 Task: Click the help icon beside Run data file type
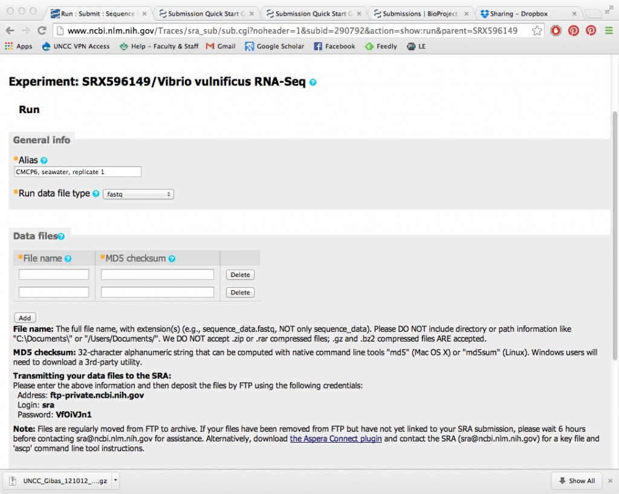96,194
